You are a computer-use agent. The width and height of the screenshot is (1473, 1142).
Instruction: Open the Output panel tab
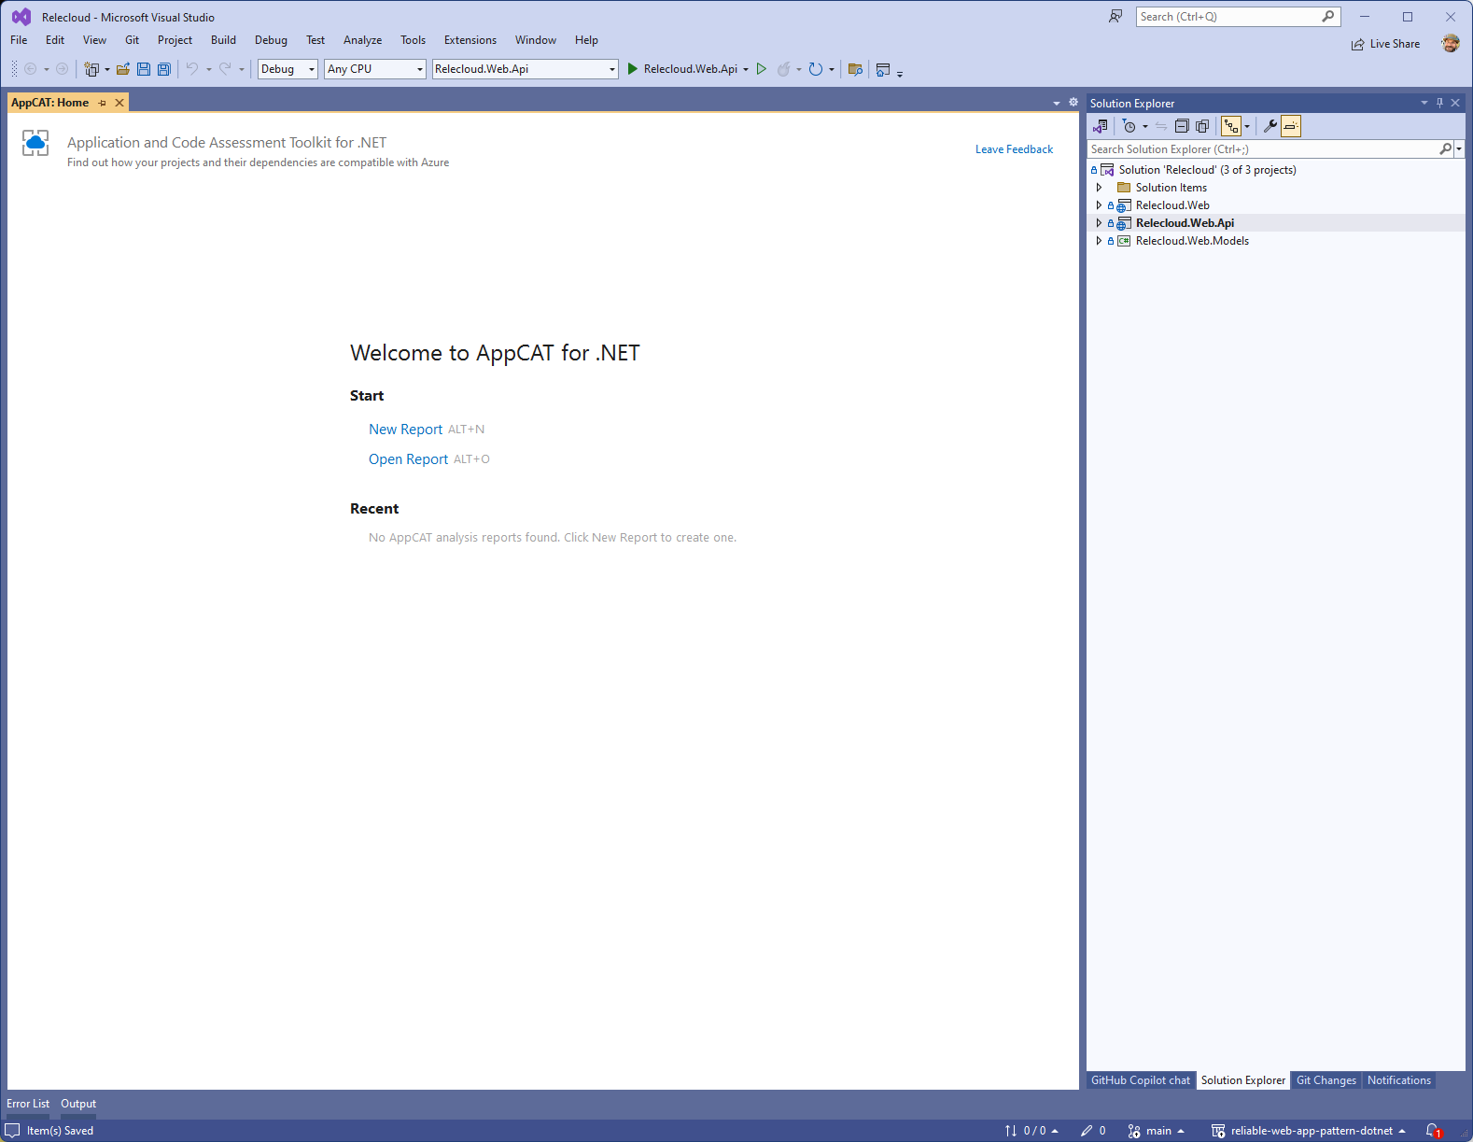tap(78, 1104)
